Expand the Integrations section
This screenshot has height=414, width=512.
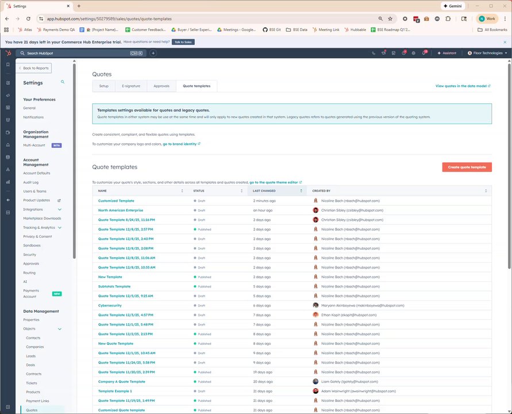[x=60, y=209]
